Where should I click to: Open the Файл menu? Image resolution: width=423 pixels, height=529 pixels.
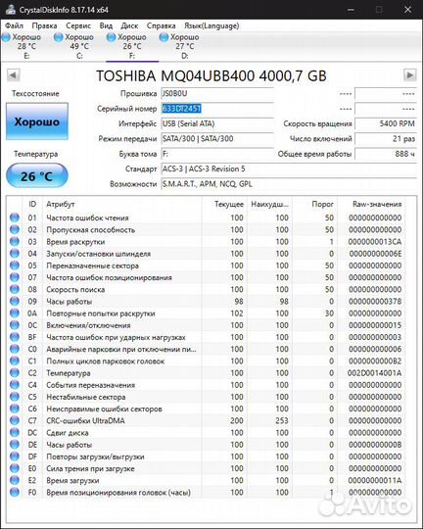click(14, 25)
